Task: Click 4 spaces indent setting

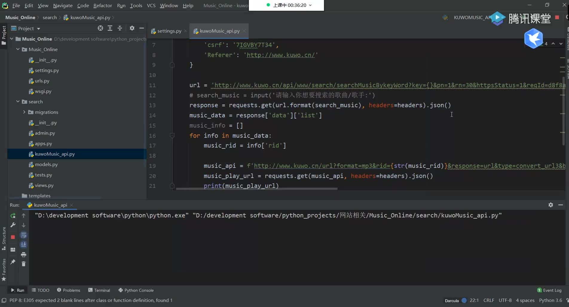Action: point(525,300)
